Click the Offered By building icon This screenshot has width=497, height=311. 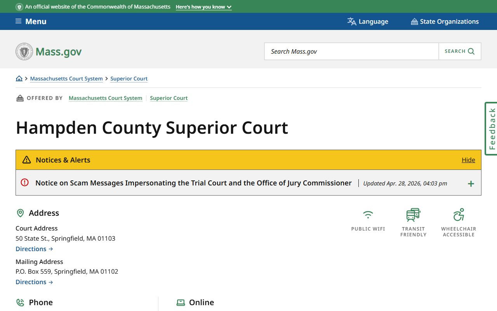20,98
